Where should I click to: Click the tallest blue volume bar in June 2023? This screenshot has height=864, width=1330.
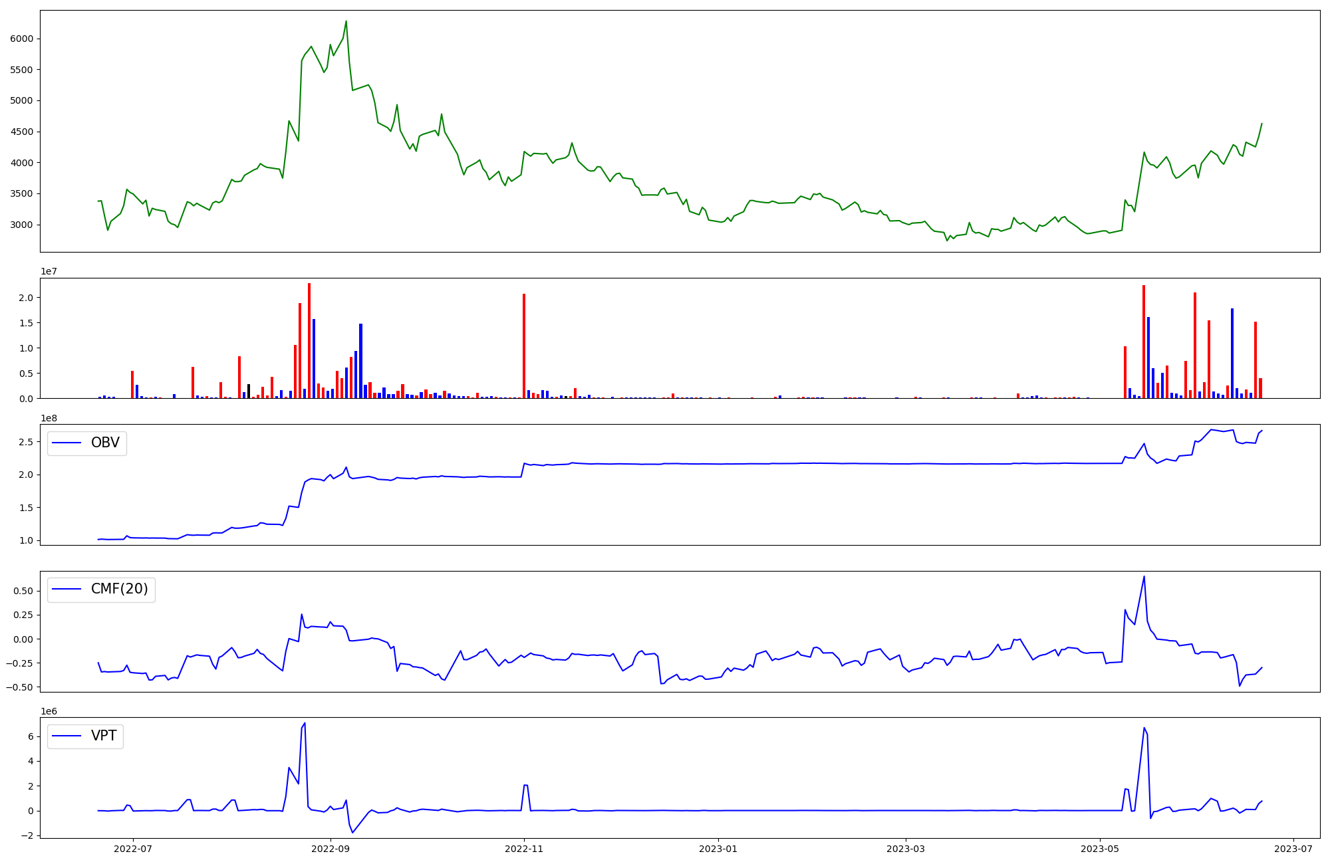pos(1232,352)
